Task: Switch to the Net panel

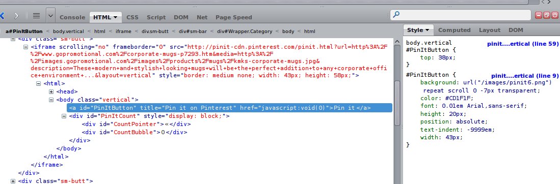Action: click(x=202, y=17)
